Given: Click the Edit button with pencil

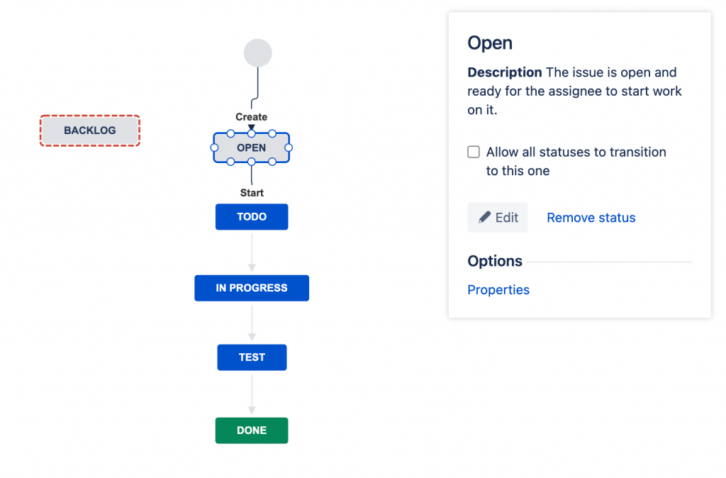Looking at the screenshot, I should tap(498, 217).
